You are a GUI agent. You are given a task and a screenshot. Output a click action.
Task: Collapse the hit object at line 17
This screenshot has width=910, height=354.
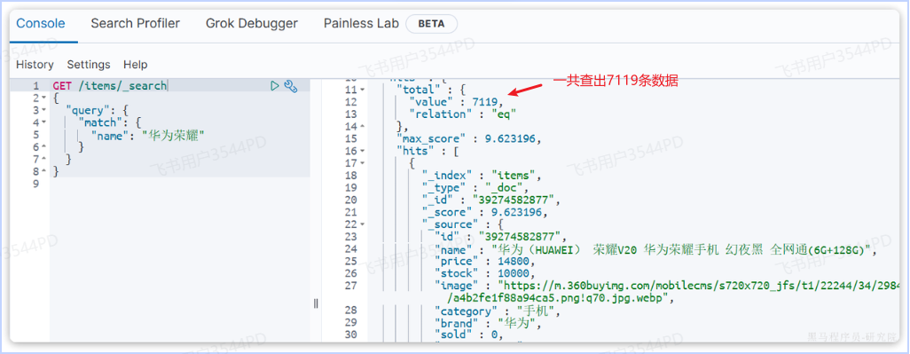pyautogui.click(x=363, y=163)
